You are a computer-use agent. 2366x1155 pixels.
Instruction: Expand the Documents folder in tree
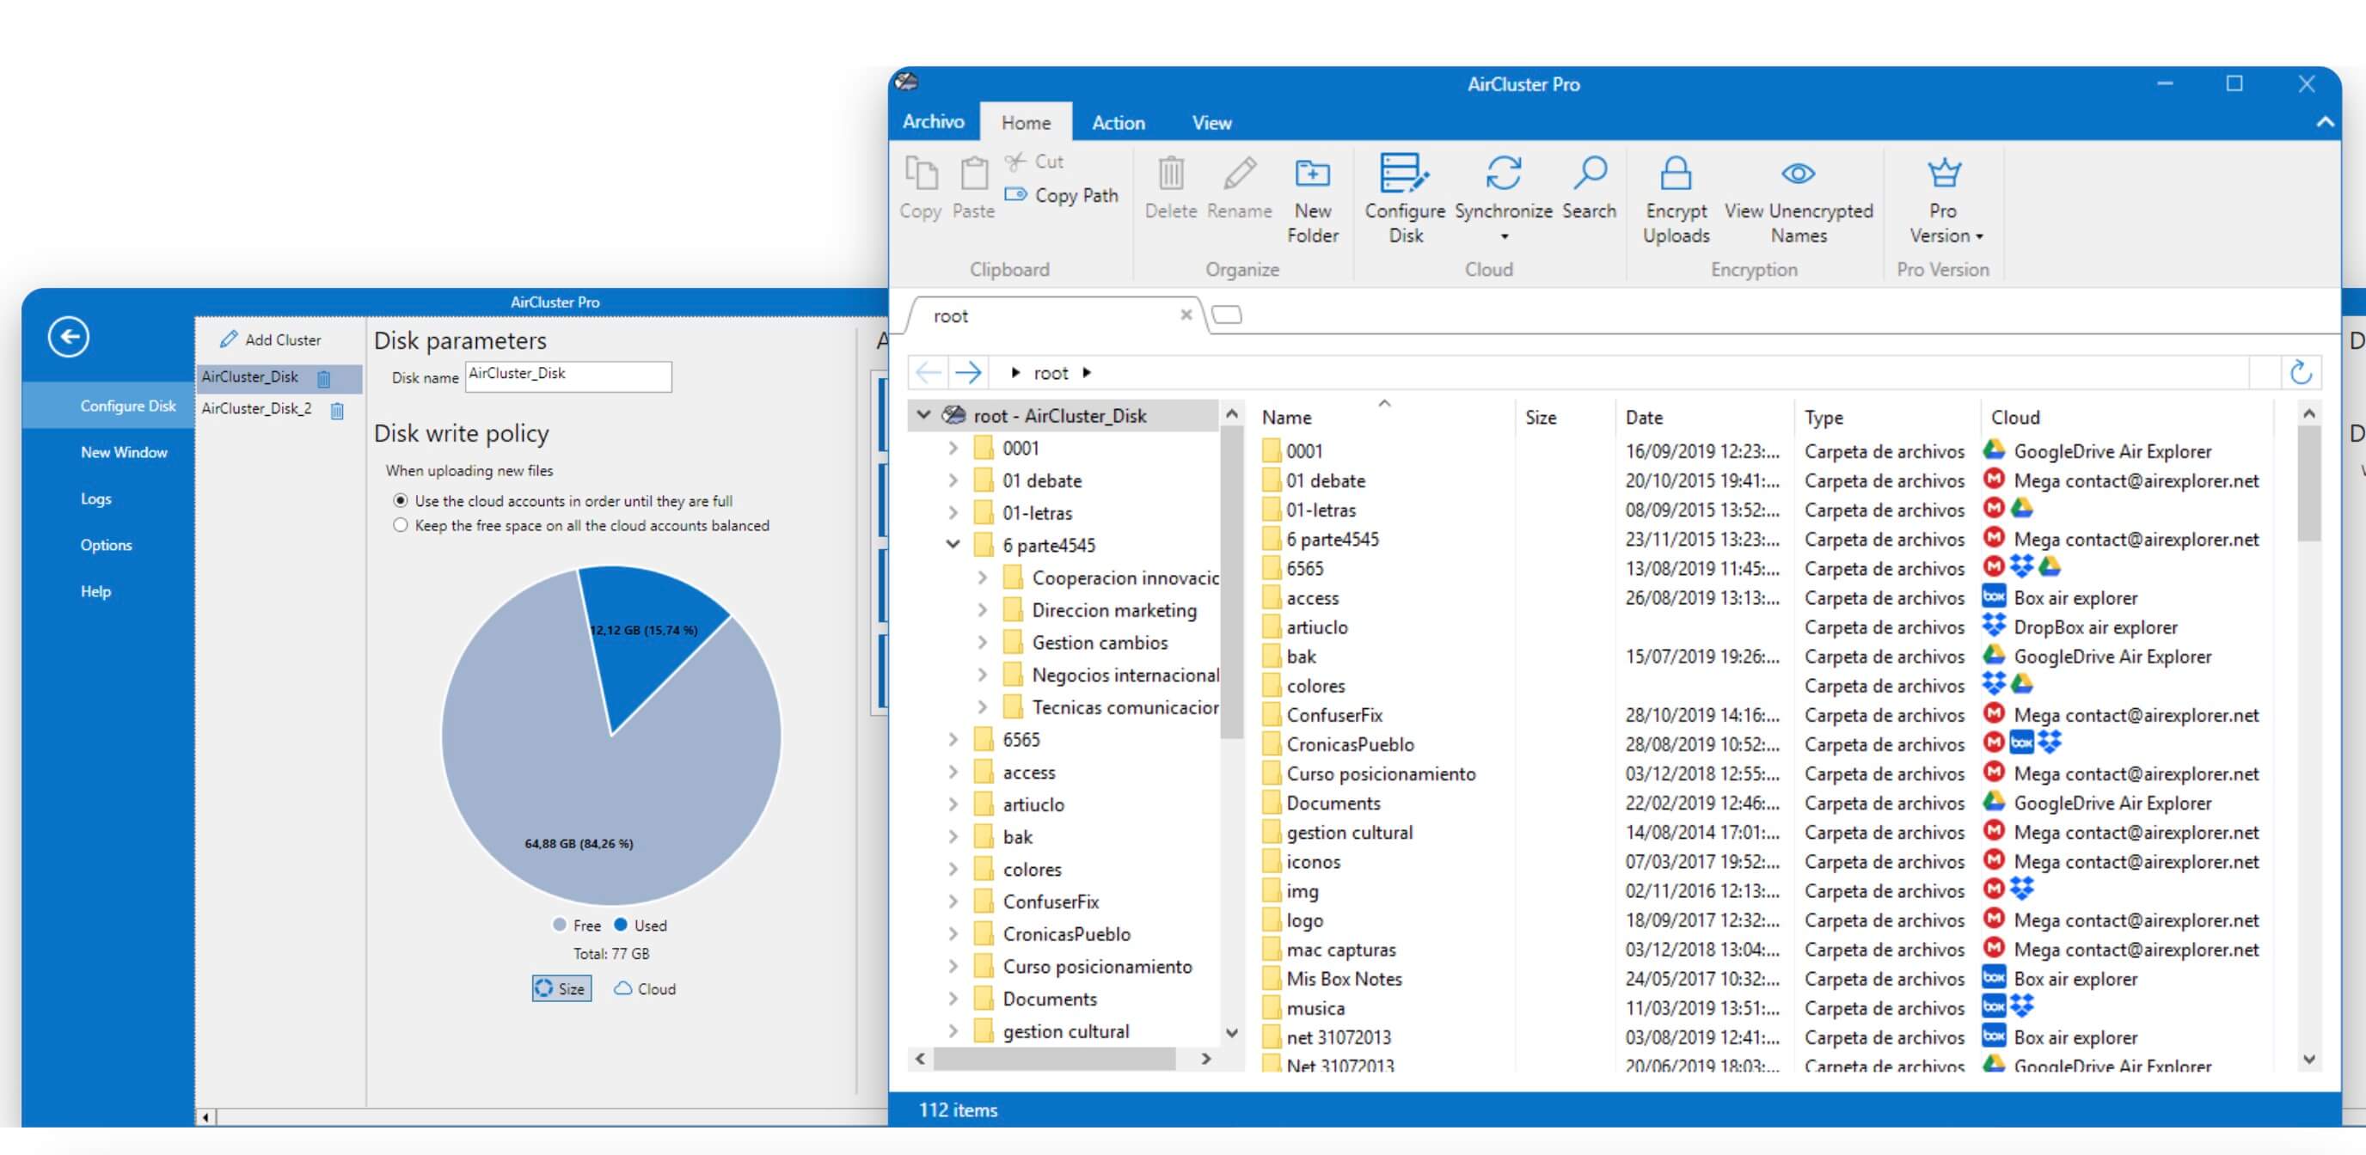(953, 999)
